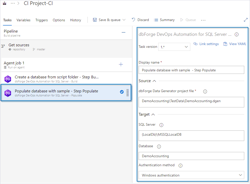Click dbForge icon of Populate task
Image resolution: width=250 pixels, height=184 pixels.
point(8,93)
